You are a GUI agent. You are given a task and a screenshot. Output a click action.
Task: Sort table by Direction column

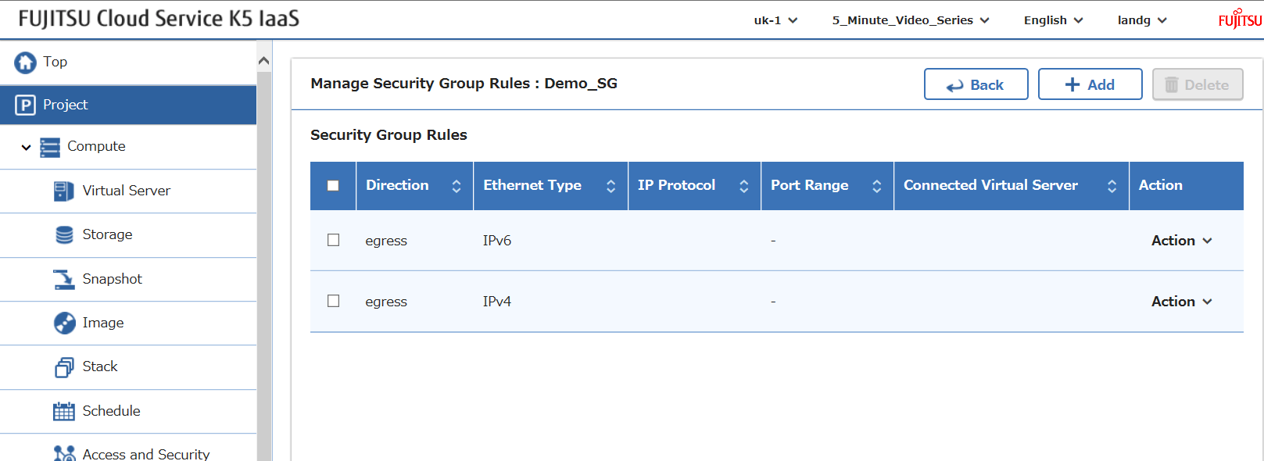click(456, 186)
